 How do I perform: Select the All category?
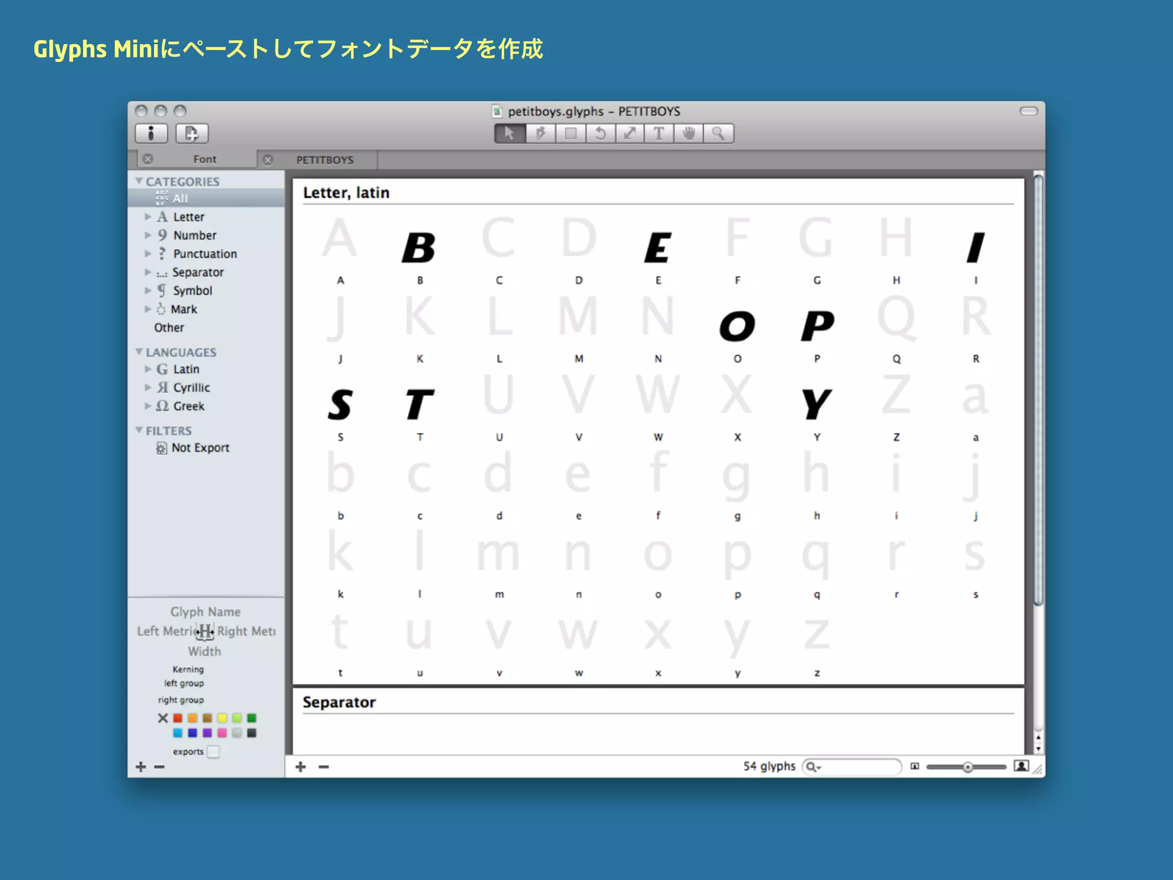[206, 198]
